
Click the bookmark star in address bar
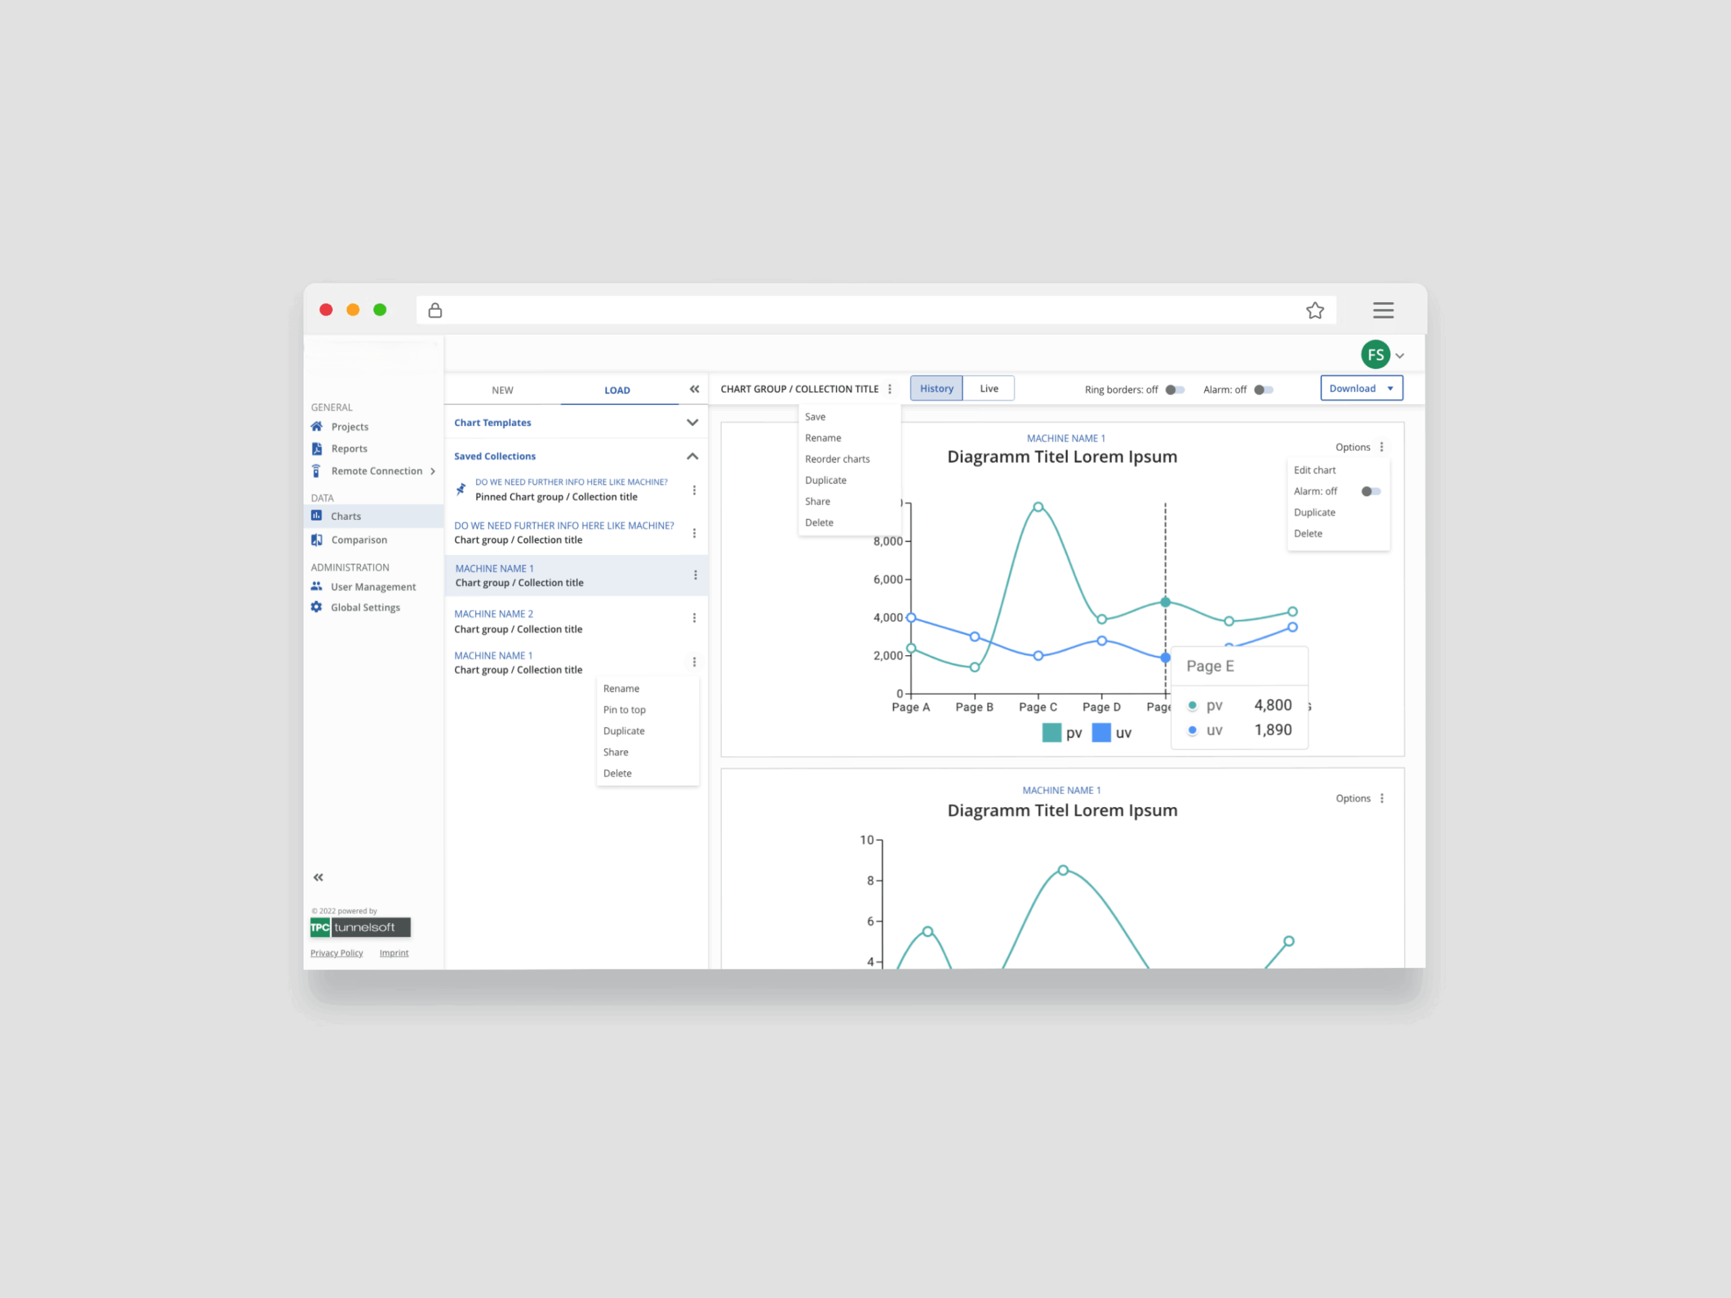(x=1314, y=310)
